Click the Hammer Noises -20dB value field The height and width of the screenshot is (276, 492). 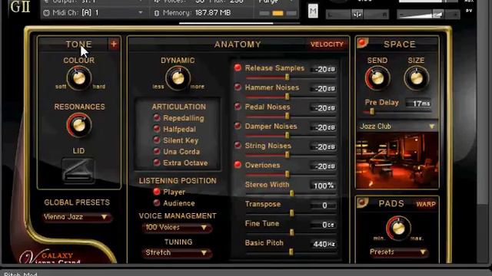coord(323,89)
